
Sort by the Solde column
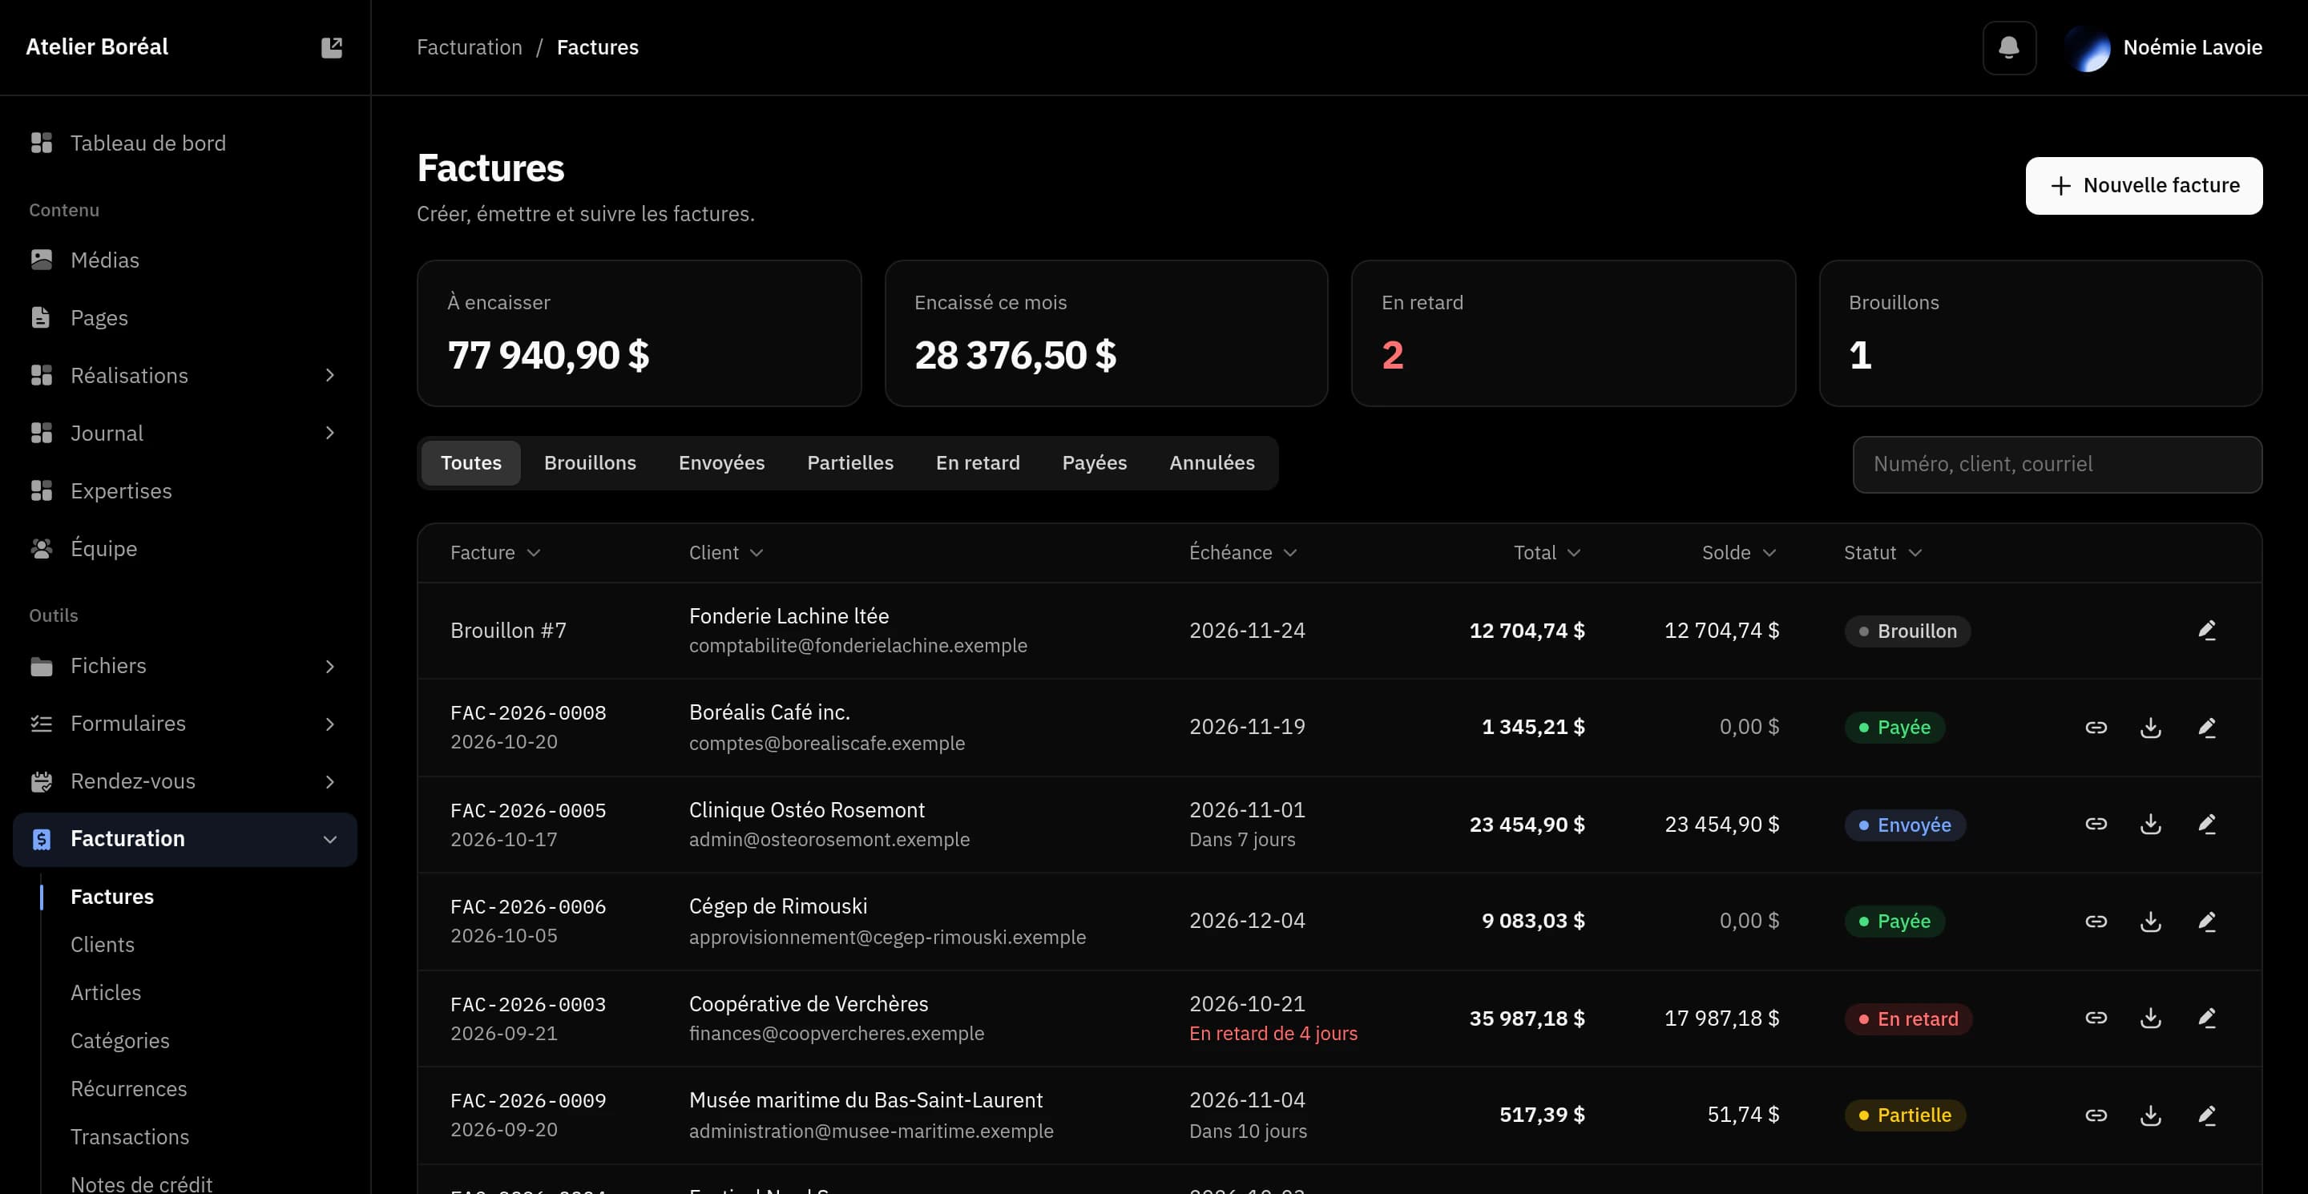click(1738, 553)
